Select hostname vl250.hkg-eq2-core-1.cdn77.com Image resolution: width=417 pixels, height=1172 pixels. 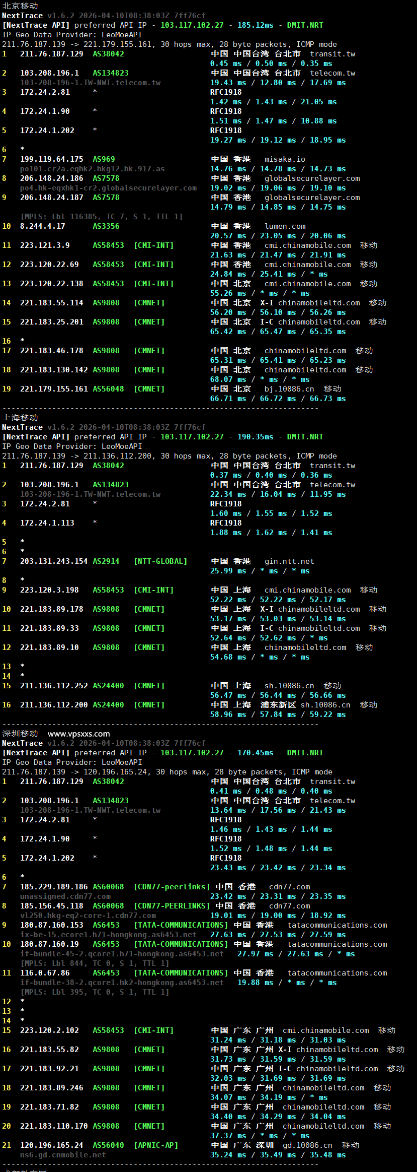(88, 915)
